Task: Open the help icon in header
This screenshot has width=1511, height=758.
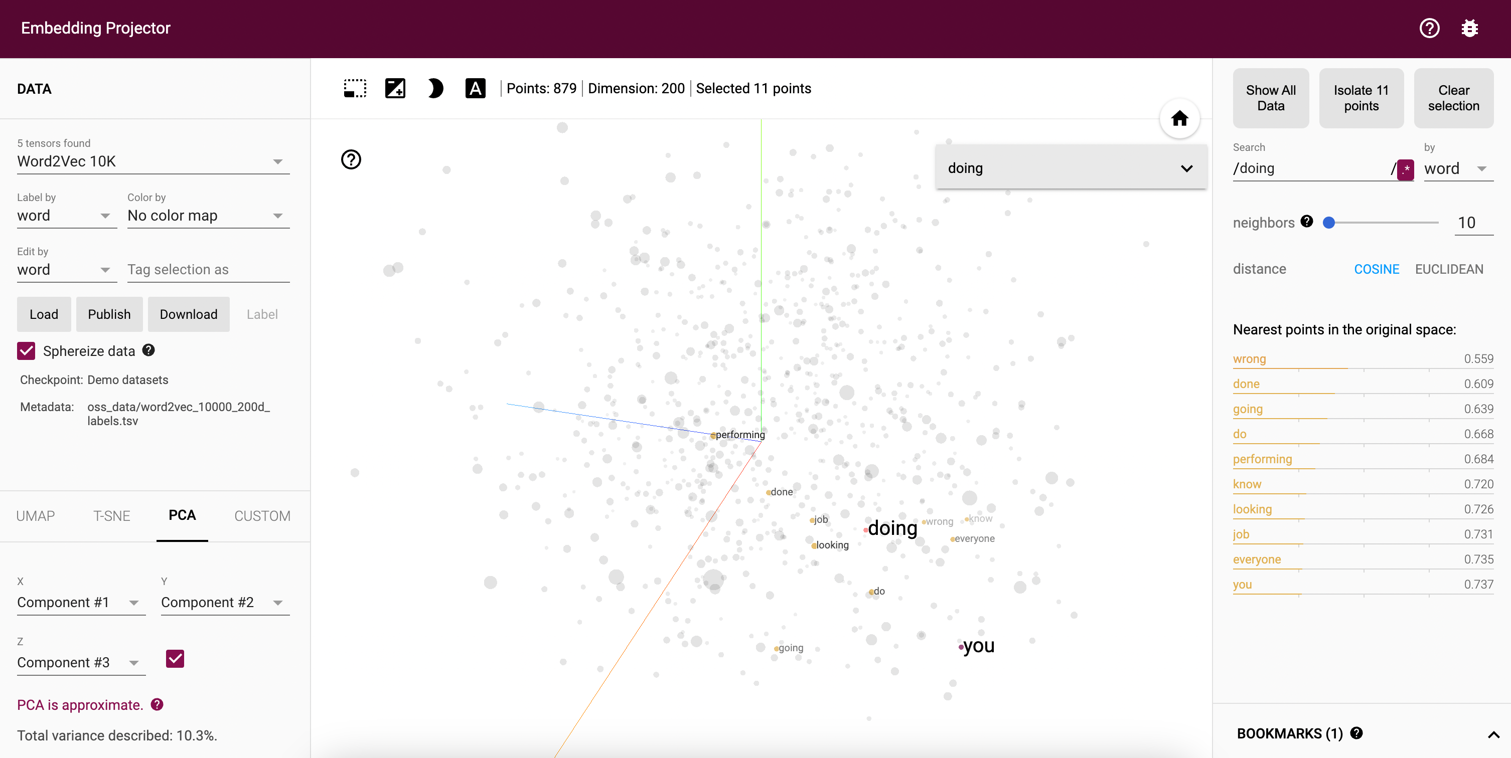Action: point(1429,28)
